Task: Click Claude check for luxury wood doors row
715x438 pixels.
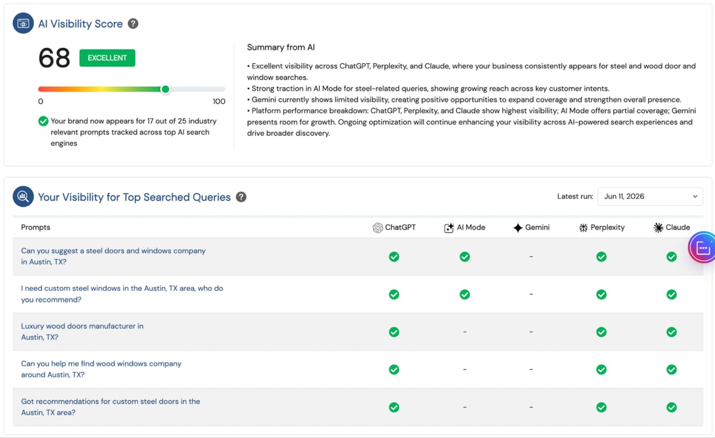Action: tap(672, 332)
